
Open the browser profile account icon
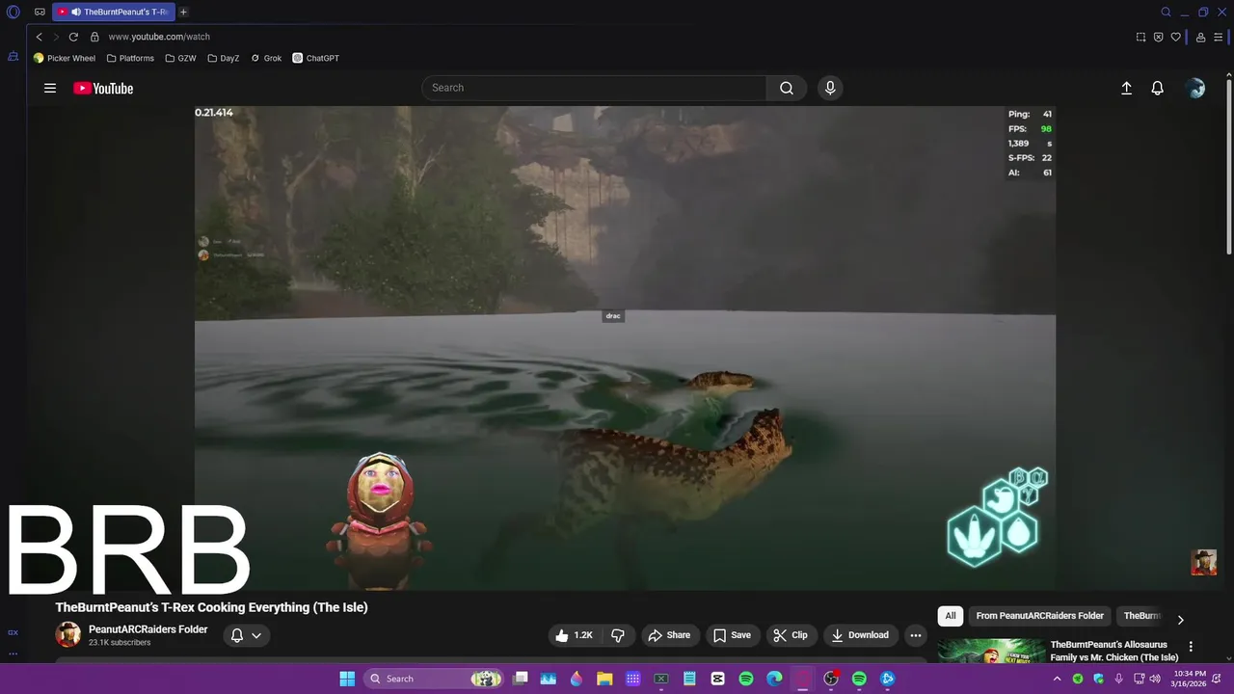1200,37
